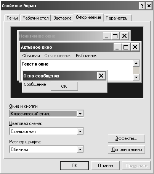Switch to the Темы tab
Image resolution: width=154 pixels, height=174 pixels.
pos(12,18)
